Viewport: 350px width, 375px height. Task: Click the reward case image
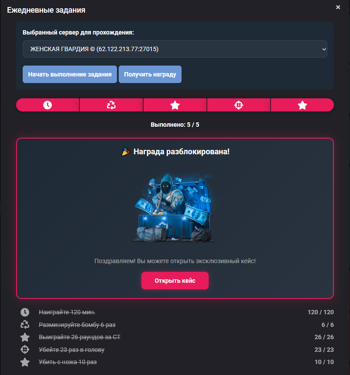click(174, 207)
